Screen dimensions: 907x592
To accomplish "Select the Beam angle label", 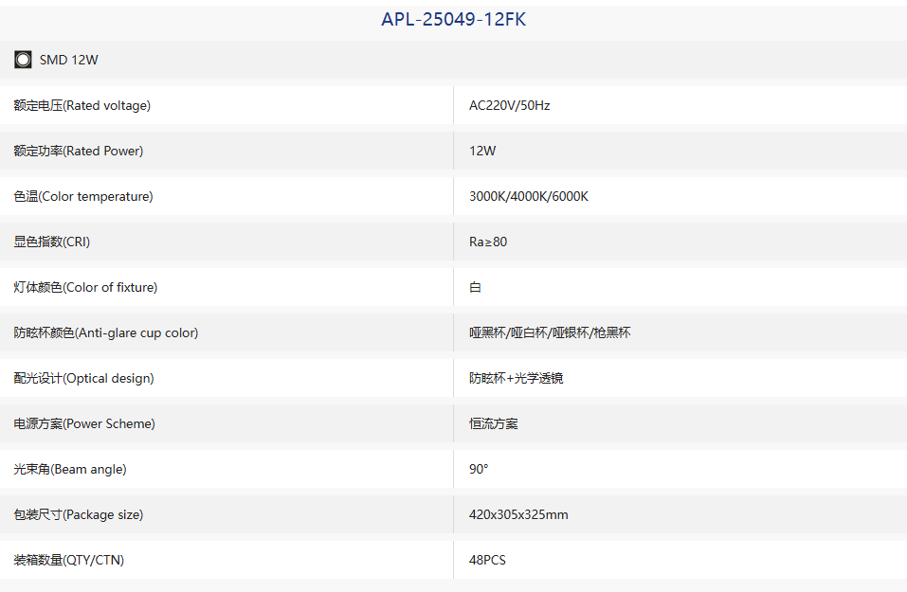I will [x=70, y=470].
